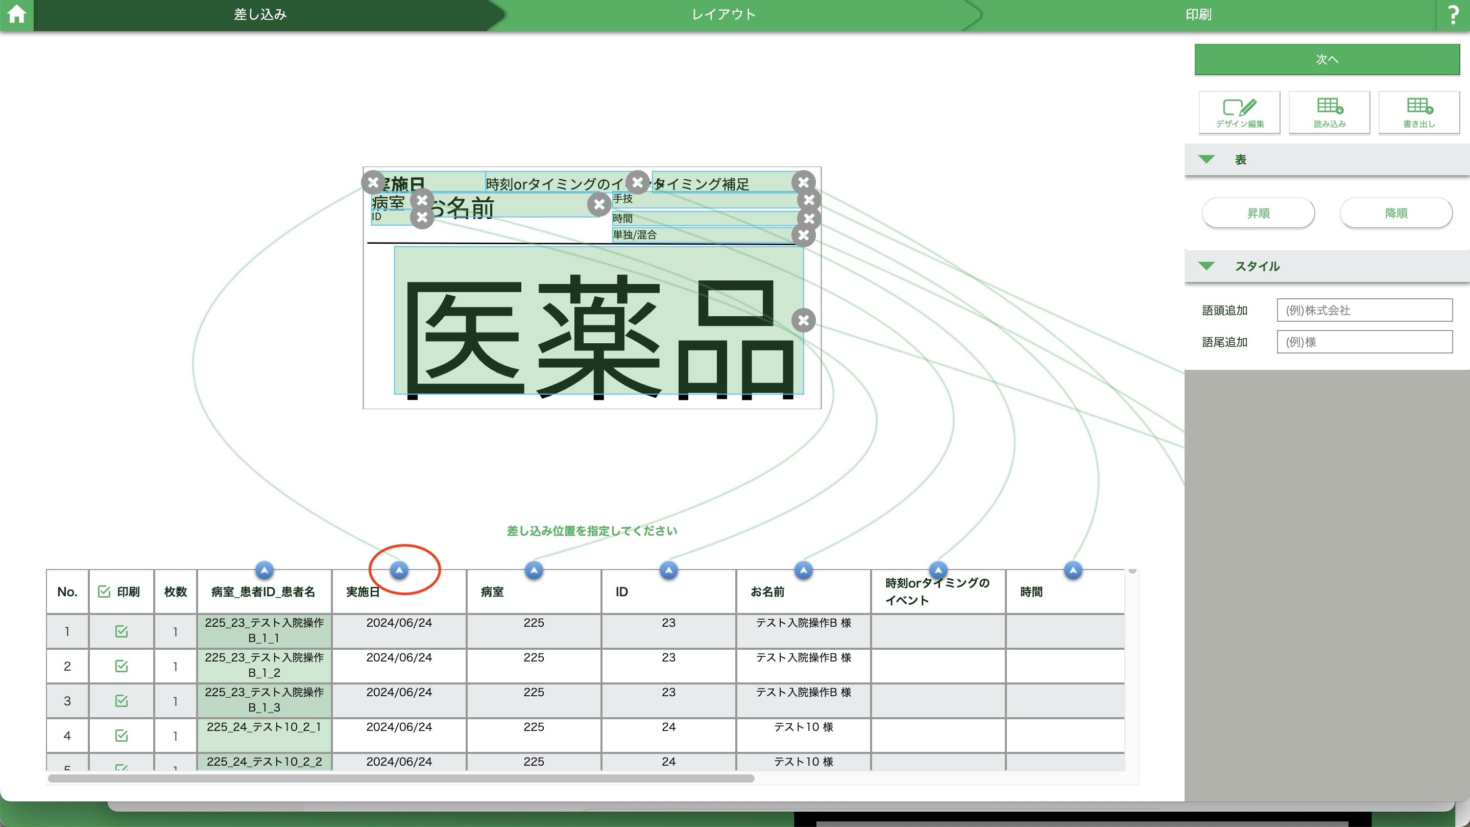Viewport: 1470px width, 827px height.
Task: Remove the 医薬品 field mapping
Action: (x=804, y=320)
